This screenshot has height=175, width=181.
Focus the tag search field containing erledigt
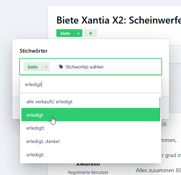[x=91, y=84]
